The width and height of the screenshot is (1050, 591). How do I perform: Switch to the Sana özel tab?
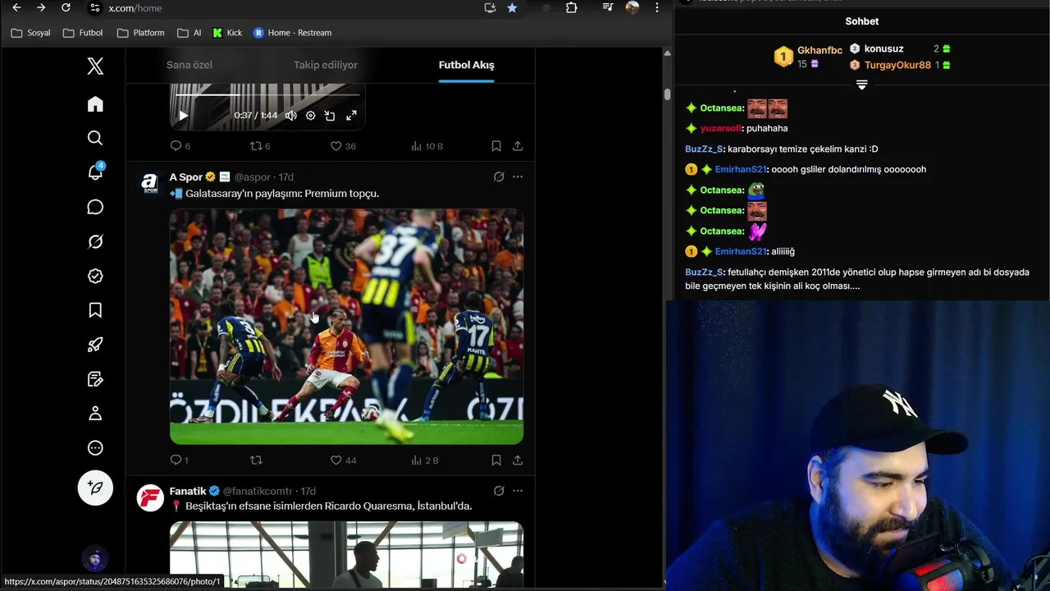pyautogui.click(x=189, y=65)
